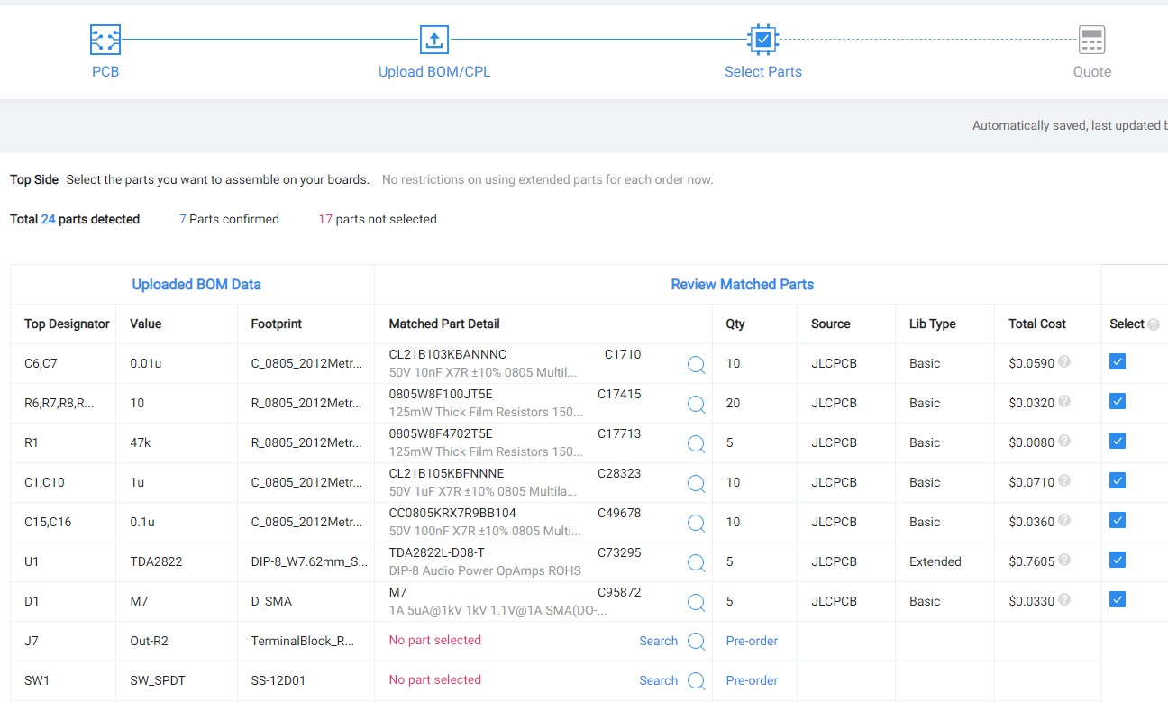Click the Quote calculator icon
This screenshot has height=702, width=1168.
(x=1092, y=40)
